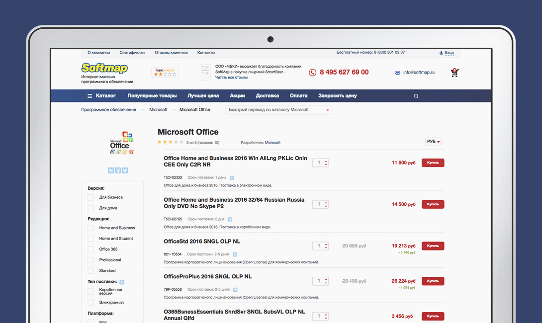Buy O365BsnessEssentials for 3 456 руб
The image size is (542, 323).
(433, 317)
